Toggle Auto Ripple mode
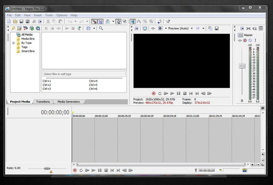The width and height of the screenshot is (273, 185). point(108,21)
